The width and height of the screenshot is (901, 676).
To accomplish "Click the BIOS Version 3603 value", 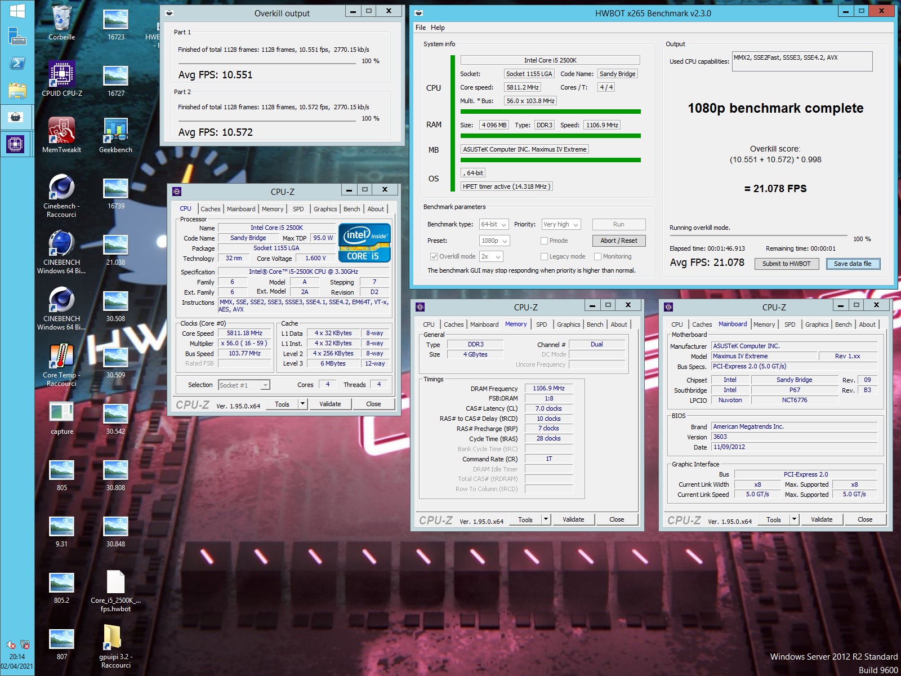I will (x=794, y=437).
